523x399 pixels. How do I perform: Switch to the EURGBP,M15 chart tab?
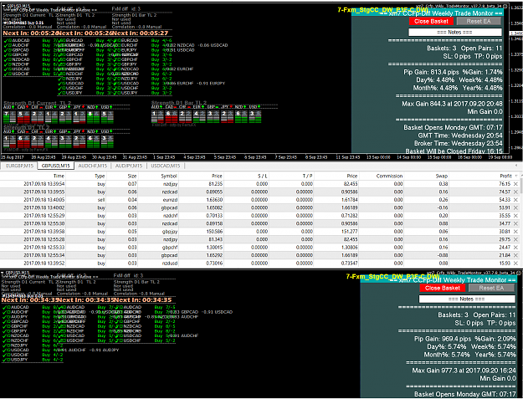20,166
